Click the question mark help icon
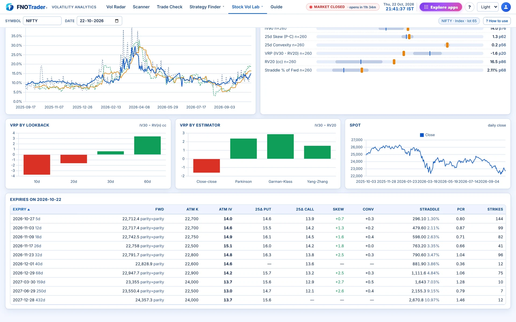This screenshot has width=516, height=322. click(x=470, y=7)
